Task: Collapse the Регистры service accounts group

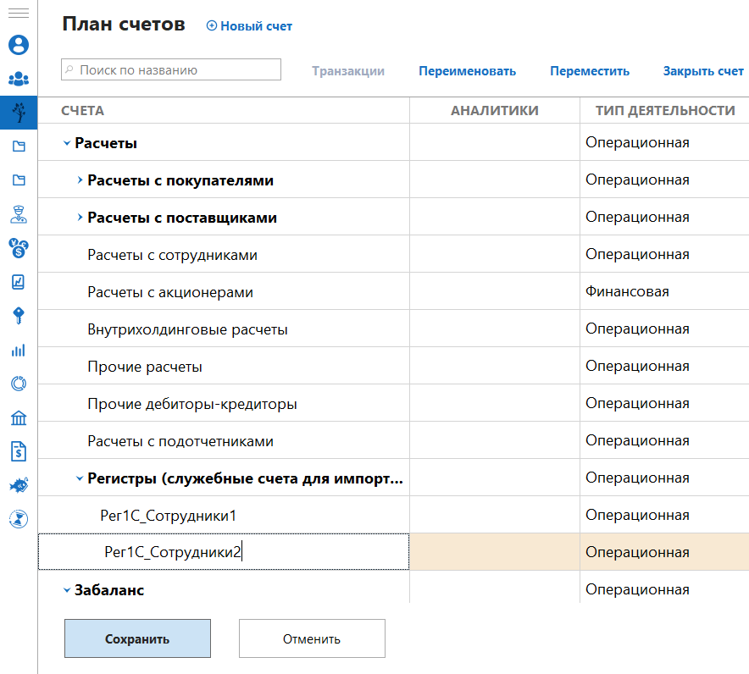Action: 80,478
